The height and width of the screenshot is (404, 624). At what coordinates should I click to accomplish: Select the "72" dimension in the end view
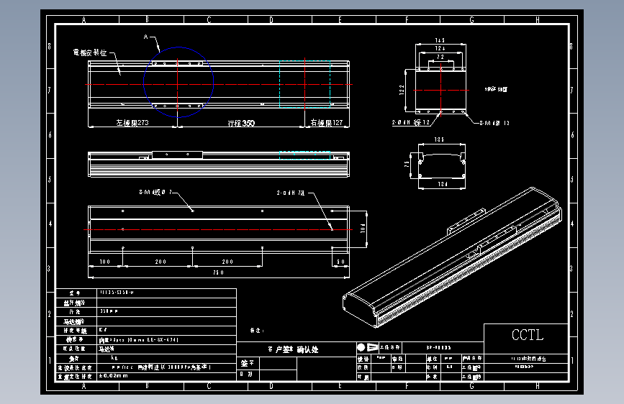[x=440, y=57]
